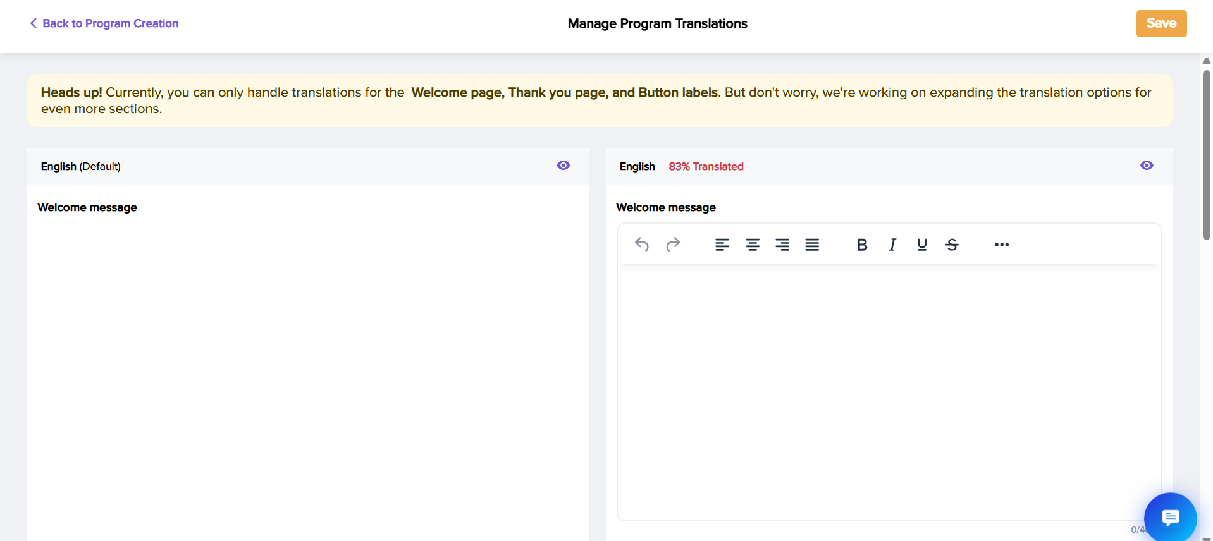Toggle bold formatting
The width and height of the screenshot is (1213, 541).
861,245
